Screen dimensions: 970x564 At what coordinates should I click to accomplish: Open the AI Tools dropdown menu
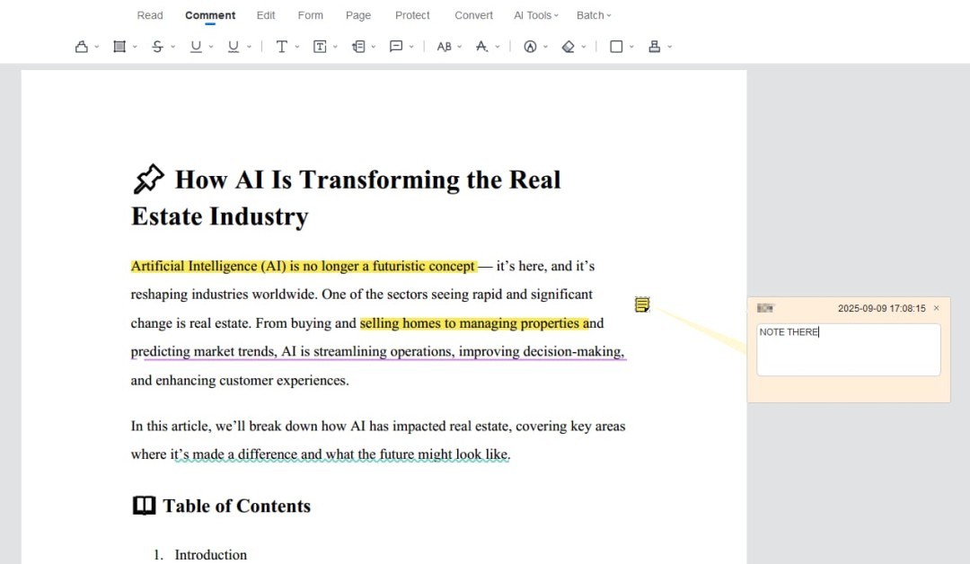(x=536, y=15)
